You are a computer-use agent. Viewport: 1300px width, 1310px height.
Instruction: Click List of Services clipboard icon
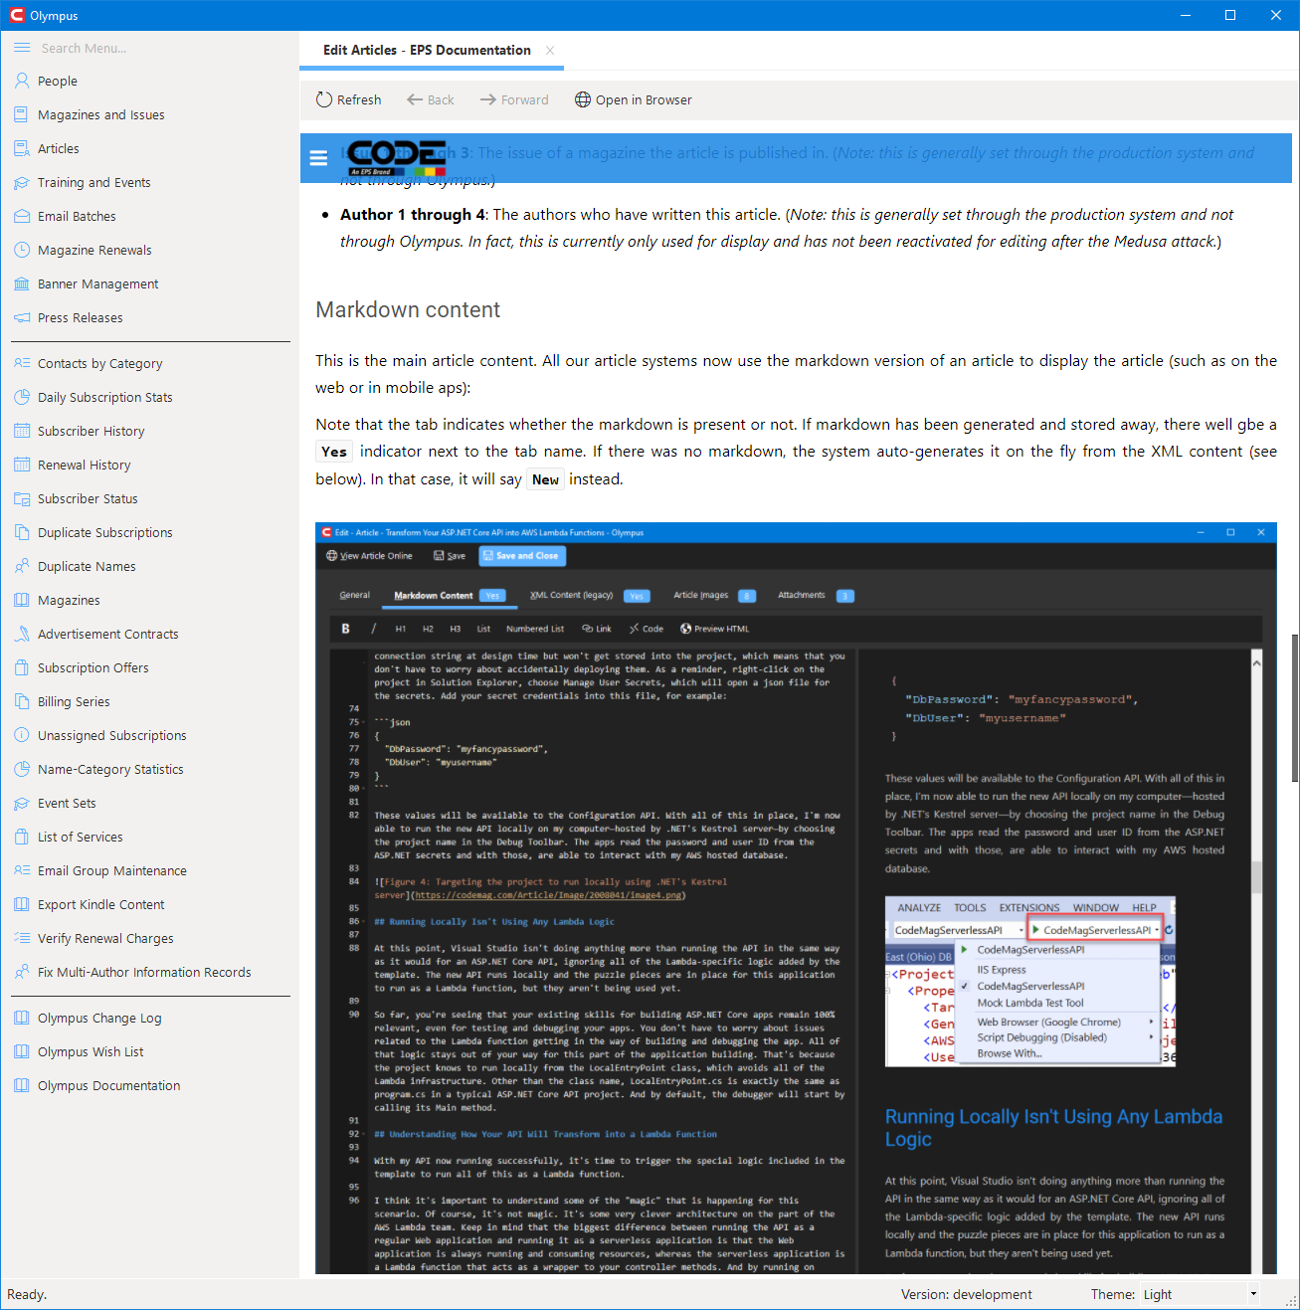click(x=22, y=838)
